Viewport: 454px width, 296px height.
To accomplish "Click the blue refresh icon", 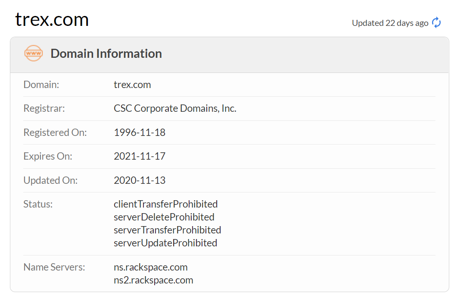I will 436,22.
